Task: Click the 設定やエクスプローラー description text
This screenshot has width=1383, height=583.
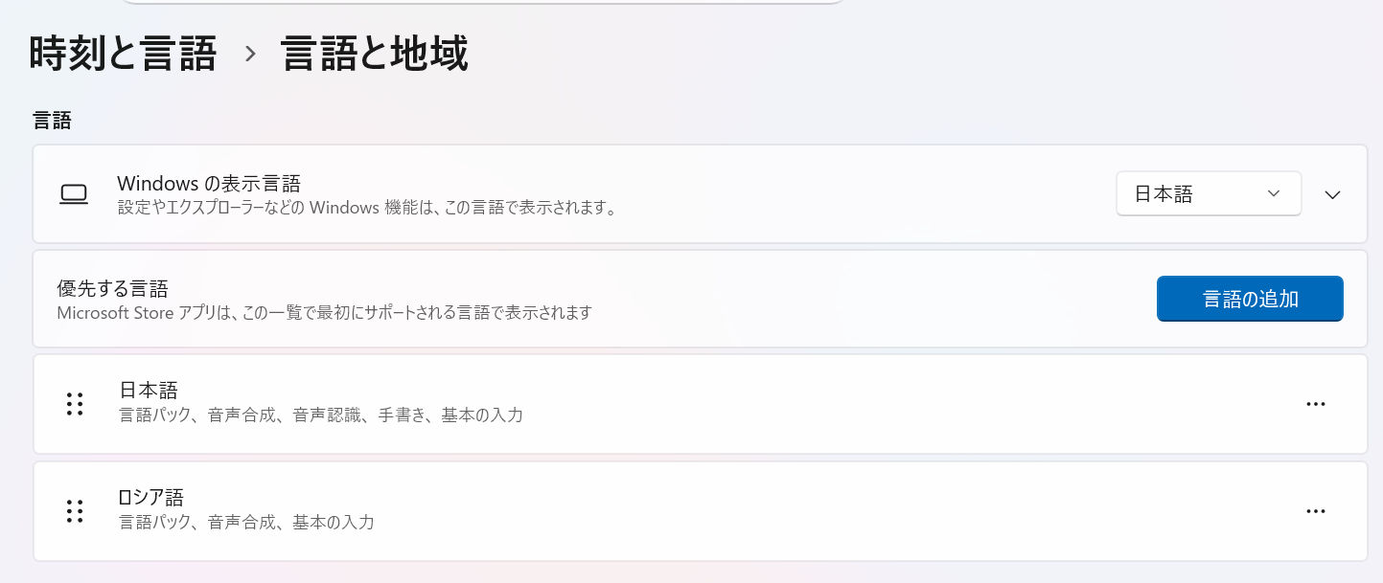Action: point(365,207)
